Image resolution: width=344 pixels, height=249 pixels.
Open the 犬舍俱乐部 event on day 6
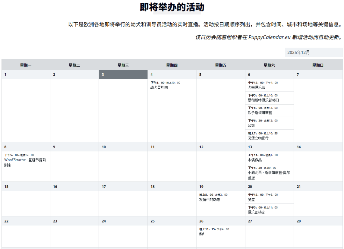[x=256, y=88]
